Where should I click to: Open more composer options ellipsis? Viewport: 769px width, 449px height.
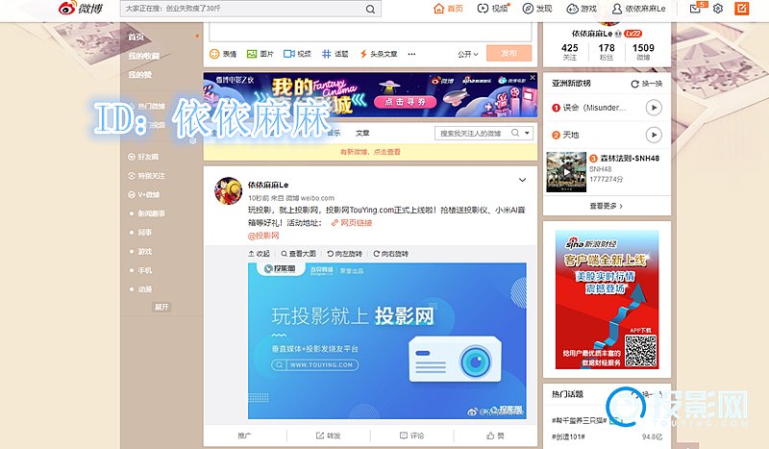click(x=412, y=54)
